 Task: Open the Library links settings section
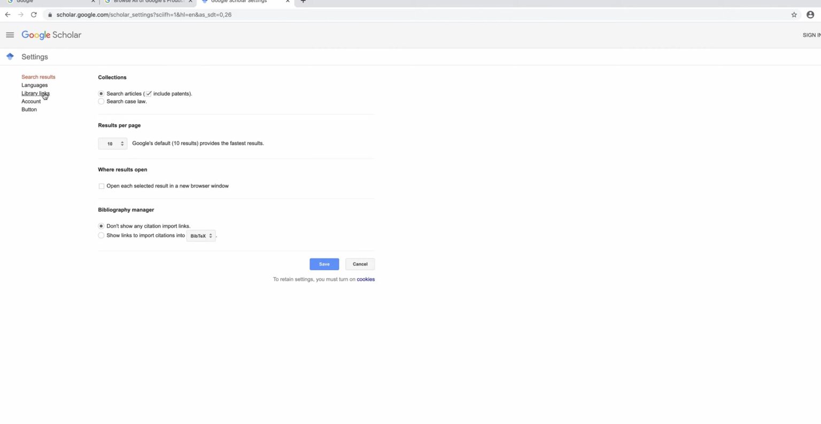(x=35, y=93)
